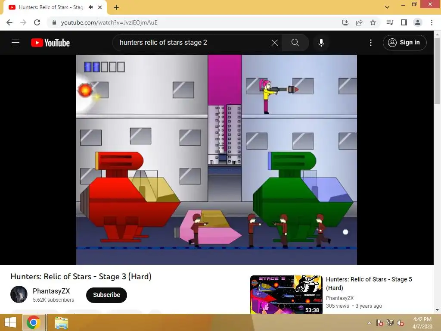Image resolution: width=441 pixels, height=331 pixels.
Task: Click the address bar URL
Action: tap(109, 22)
